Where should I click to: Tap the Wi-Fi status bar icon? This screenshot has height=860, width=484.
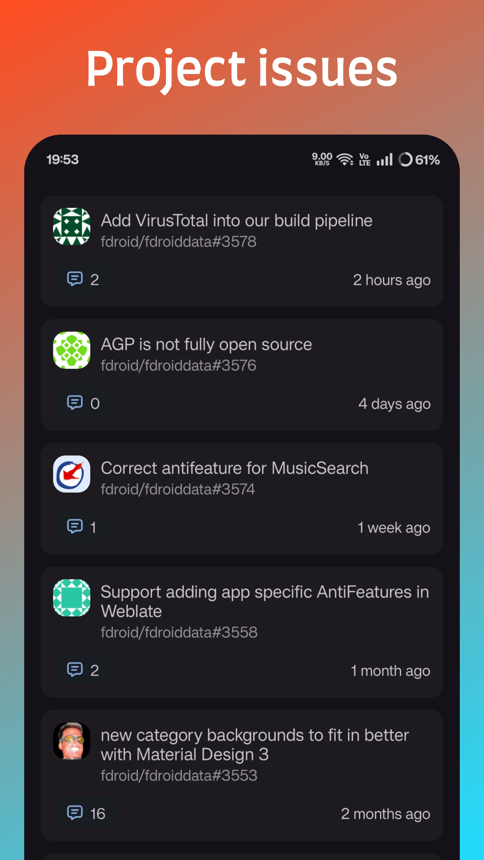click(345, 159)
